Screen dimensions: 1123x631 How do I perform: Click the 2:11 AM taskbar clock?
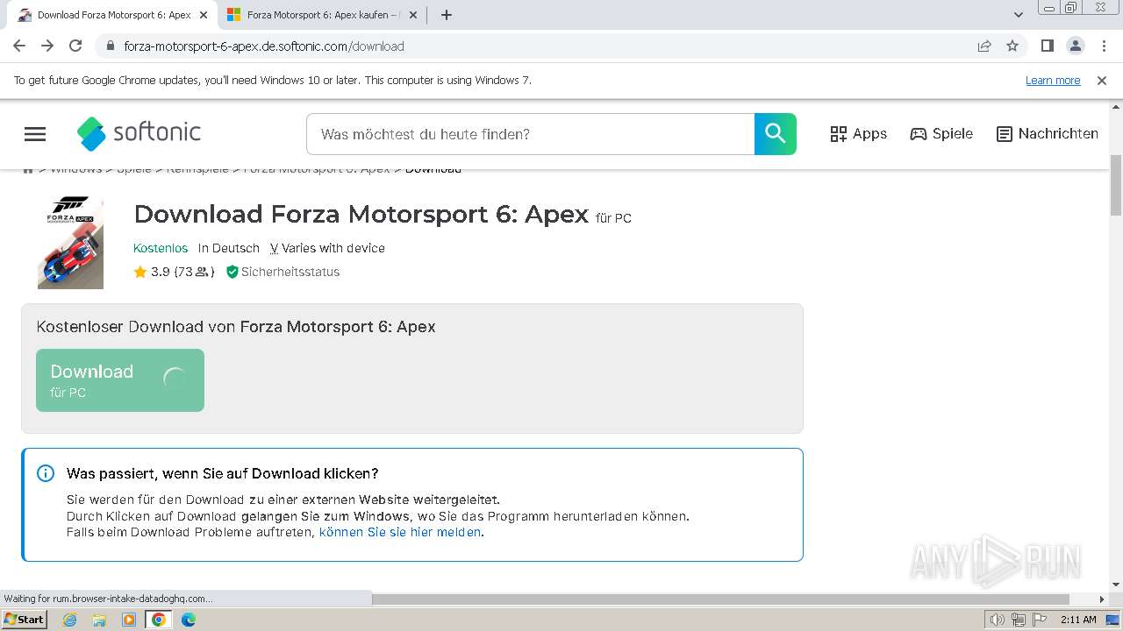pyautogui.click(x=1078, y=620)
